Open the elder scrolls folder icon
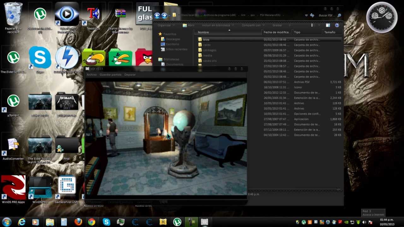404x227 pixels. 40,105
